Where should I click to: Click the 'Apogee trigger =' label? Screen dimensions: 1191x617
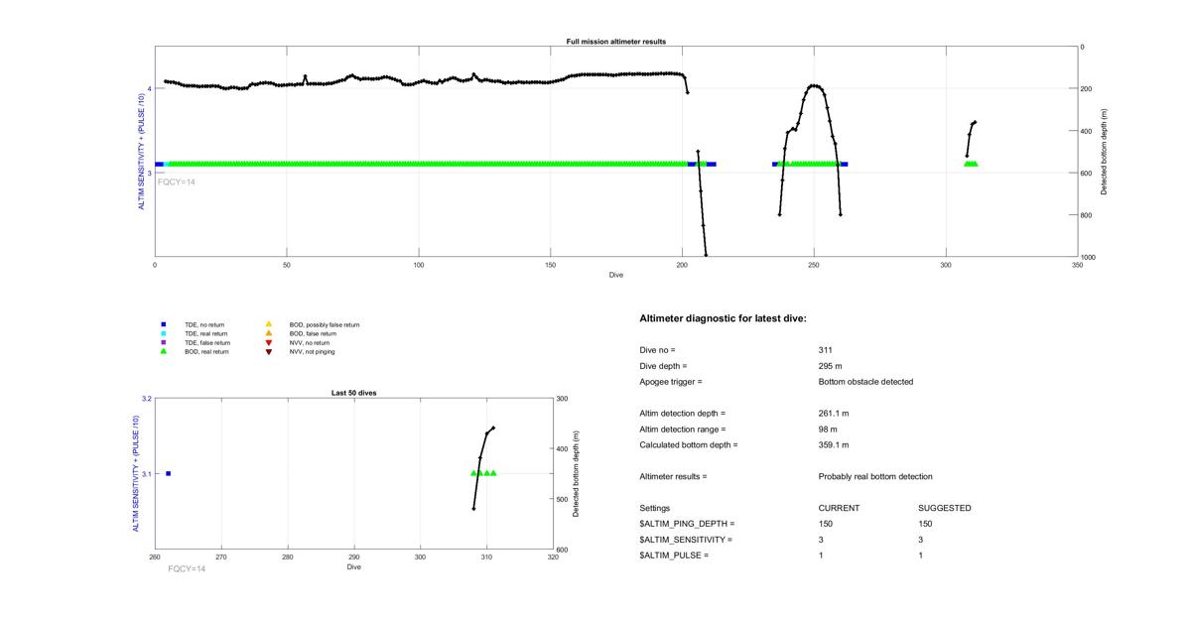pyautogui.click(x=671, y=382)
